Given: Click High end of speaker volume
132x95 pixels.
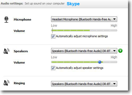Looking at the screenshot, I should point(114,57).
